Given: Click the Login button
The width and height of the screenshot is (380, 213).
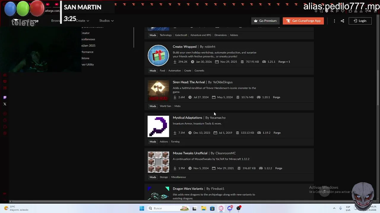Looking at the screenshot, I should pyautogui.click(x=360, y=21).
